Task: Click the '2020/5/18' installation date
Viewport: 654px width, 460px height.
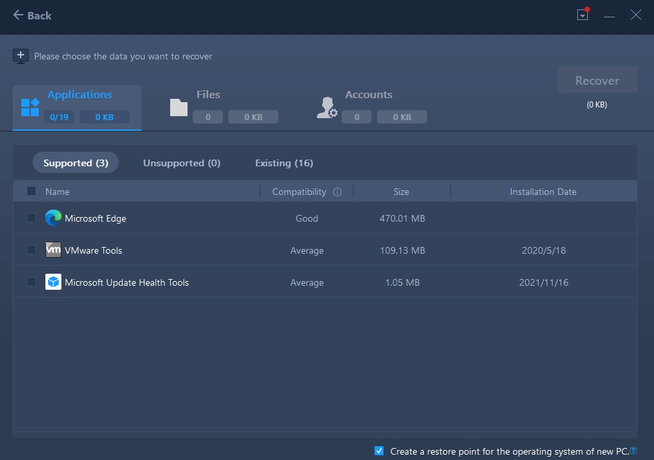Action: click(543, 250)
